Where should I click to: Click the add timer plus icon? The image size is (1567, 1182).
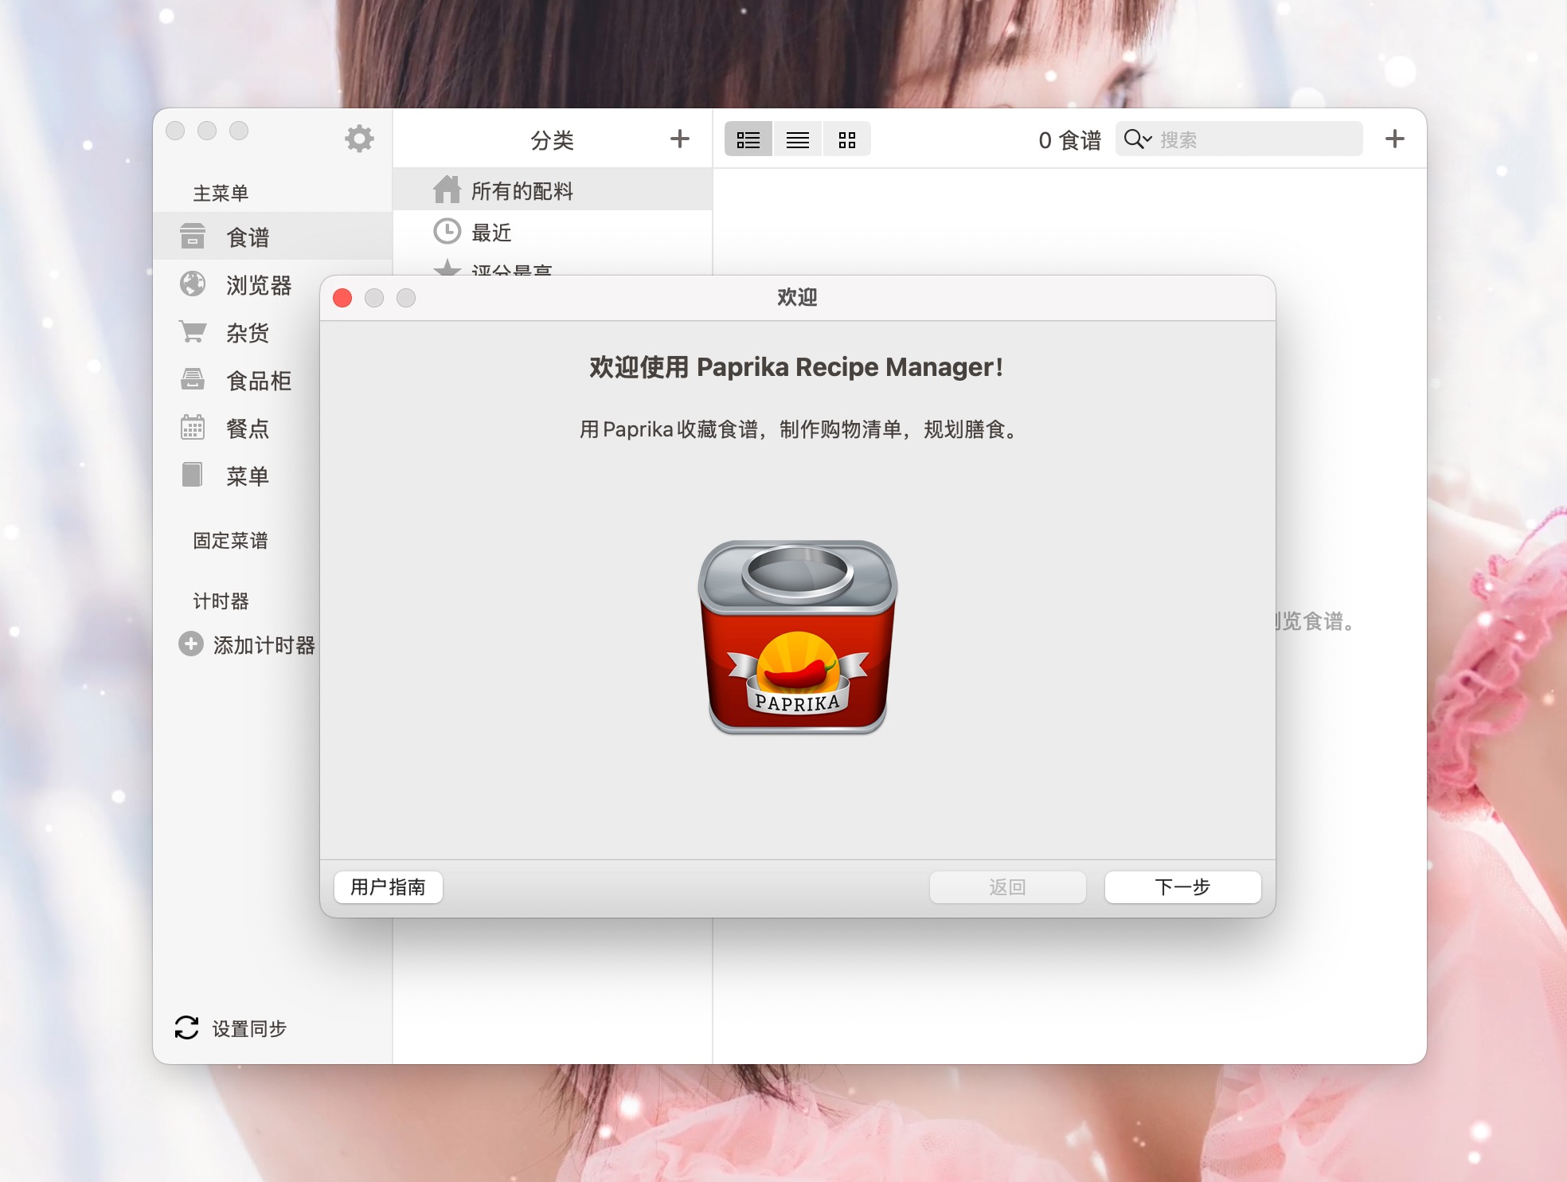click(191, 644)
